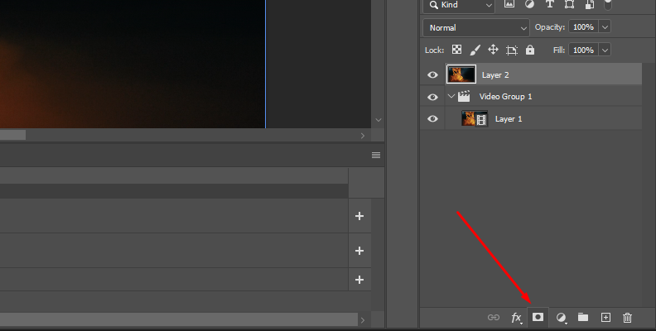
Task: Toggle visibility of Video Group 1
Action: tap(432, 97)
